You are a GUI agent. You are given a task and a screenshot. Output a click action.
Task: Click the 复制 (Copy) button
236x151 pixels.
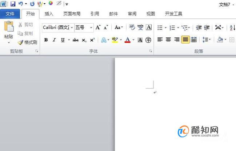25,33
